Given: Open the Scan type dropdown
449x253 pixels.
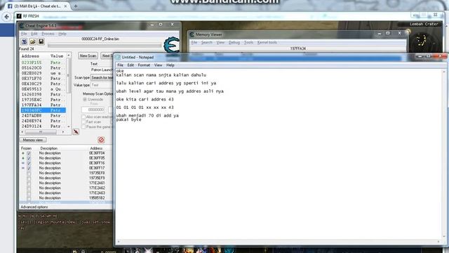Looking at the screenshot, I should (102, 78).
